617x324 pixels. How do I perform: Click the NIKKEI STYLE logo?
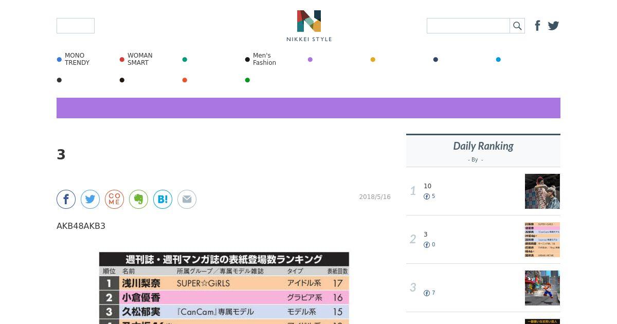tap(309, 26)
